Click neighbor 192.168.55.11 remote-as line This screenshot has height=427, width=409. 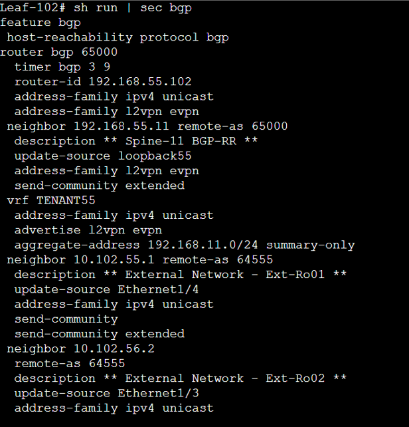(x=147, y=126)
